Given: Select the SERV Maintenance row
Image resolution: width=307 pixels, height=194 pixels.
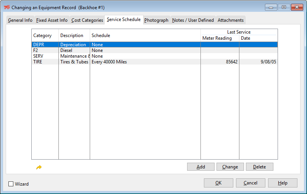Looking at the screenshot, I should point(115,56).
